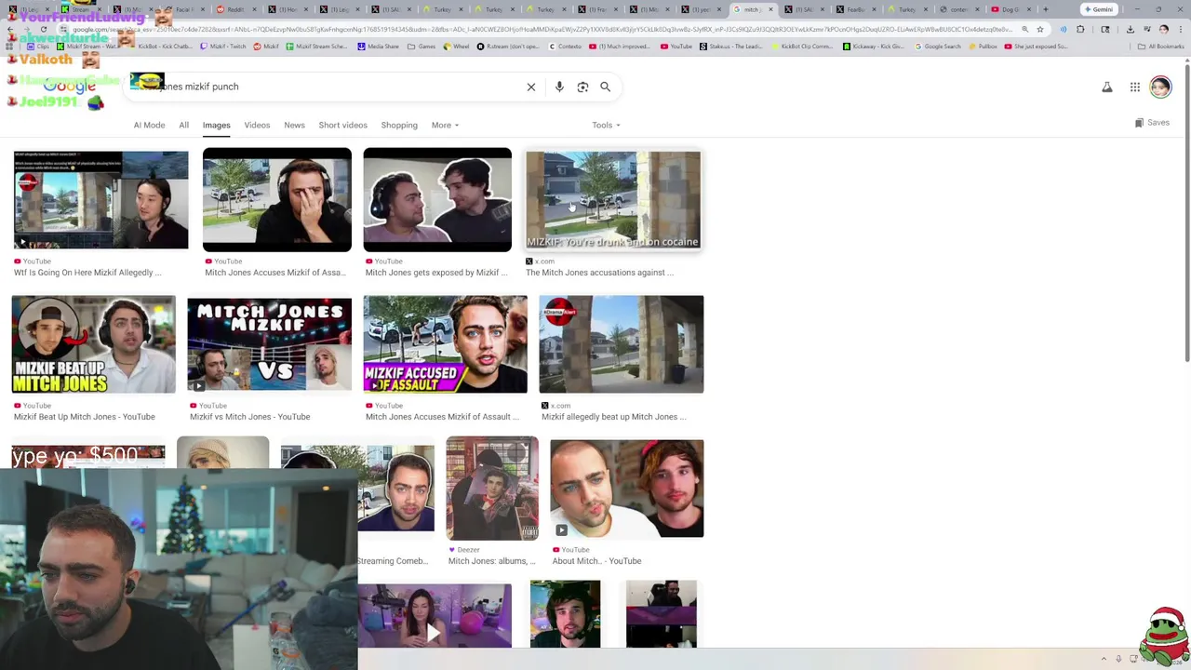Image resolution: width=1191 pixels, height=670 pixels.
Task: Click 'Mizkif vs Mitch Jones - YouTube' title
Action: (x=249, y=417)
